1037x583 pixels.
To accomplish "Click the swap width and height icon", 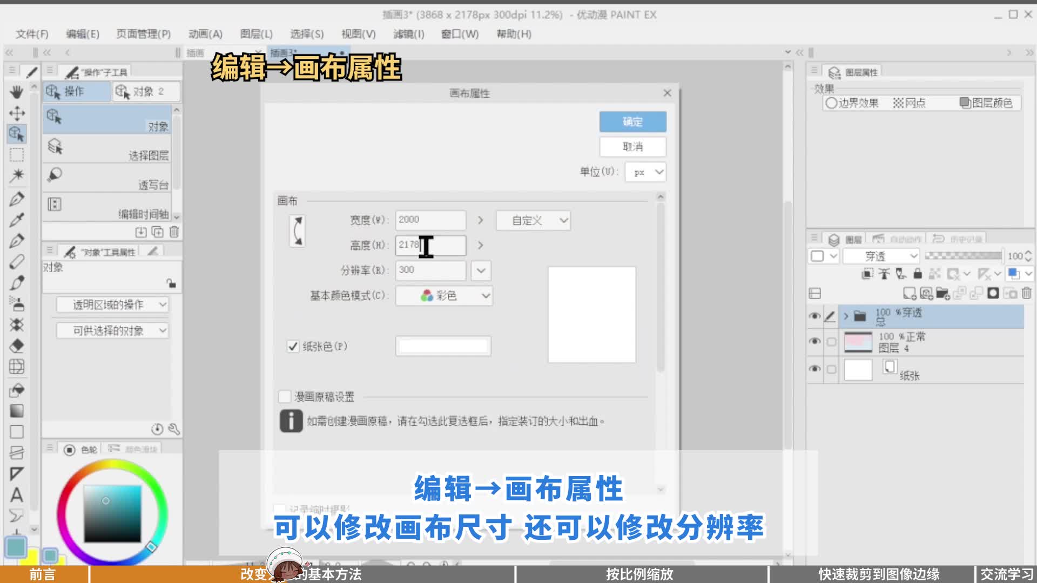I will pyautogui.click(x=297, y=231).
